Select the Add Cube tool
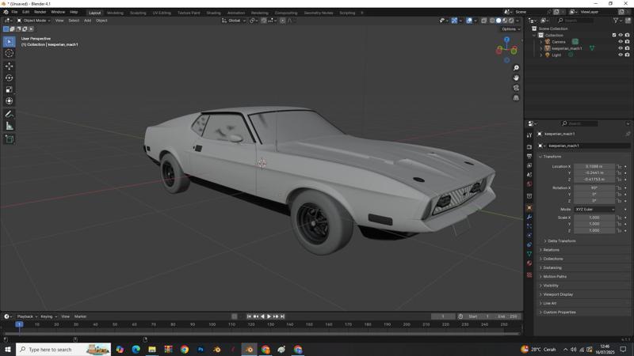This screenshot has width=634, height=356. point(10,139)
